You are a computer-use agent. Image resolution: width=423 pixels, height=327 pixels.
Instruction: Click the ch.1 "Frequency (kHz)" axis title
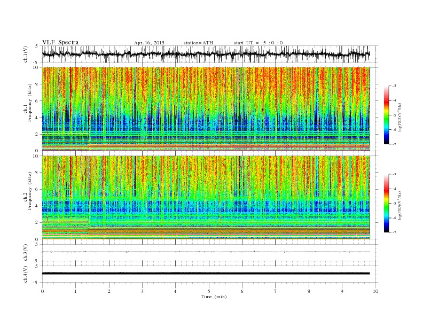[29, 103]
